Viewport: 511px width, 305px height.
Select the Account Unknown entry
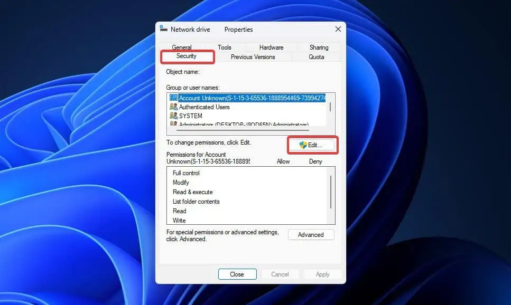coord(247,98)
